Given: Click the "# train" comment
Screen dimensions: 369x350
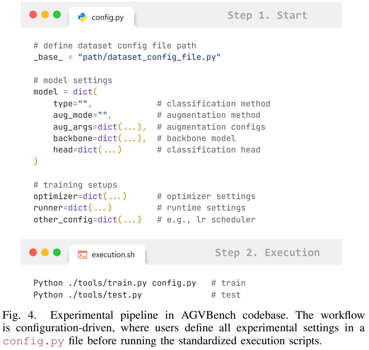Looking at the screenshot, I should coord(228,283).
